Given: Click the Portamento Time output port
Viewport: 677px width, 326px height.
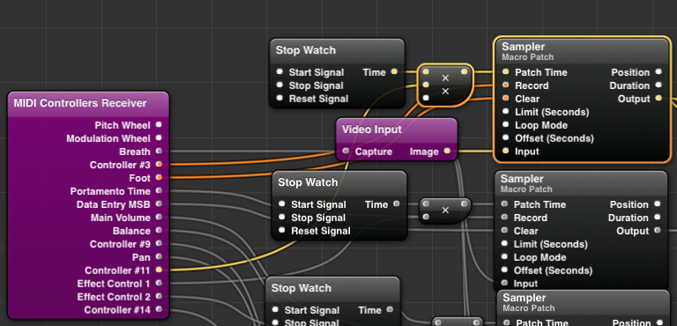Looking at the screenshot, I should click(x=159, y=191).
